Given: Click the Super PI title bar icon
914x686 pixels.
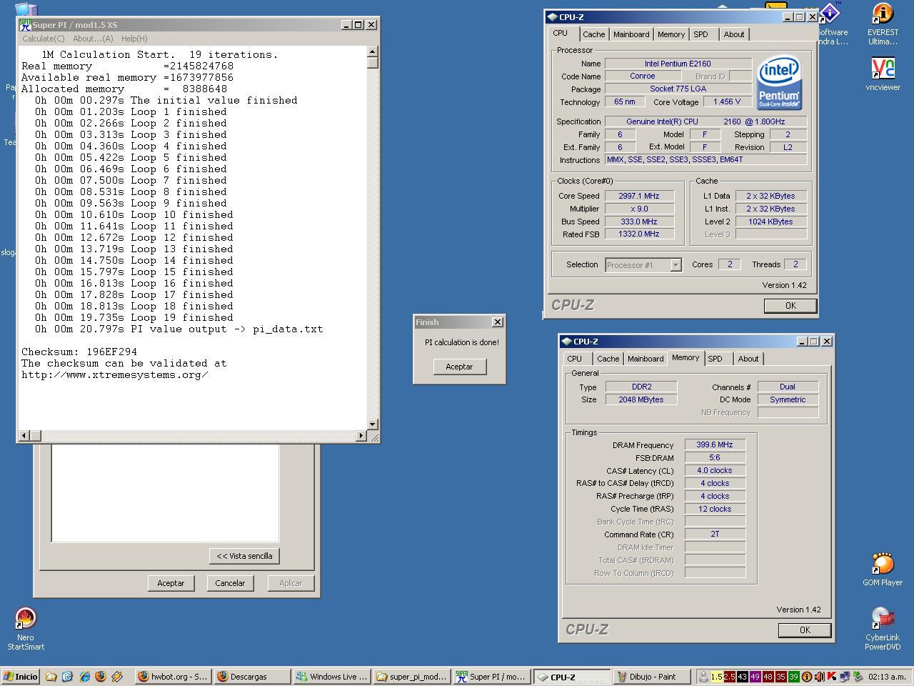Looking at the screenshot, I should point(25,24).
